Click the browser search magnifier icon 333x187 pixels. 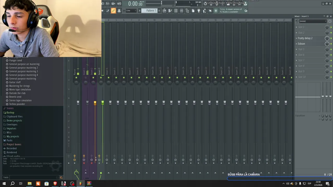pos(61,178)
